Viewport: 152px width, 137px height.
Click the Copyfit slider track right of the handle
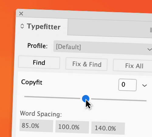(x=119, y=100)
